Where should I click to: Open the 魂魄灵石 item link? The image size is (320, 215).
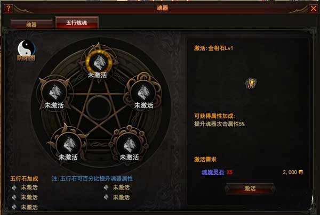(213, 172)
